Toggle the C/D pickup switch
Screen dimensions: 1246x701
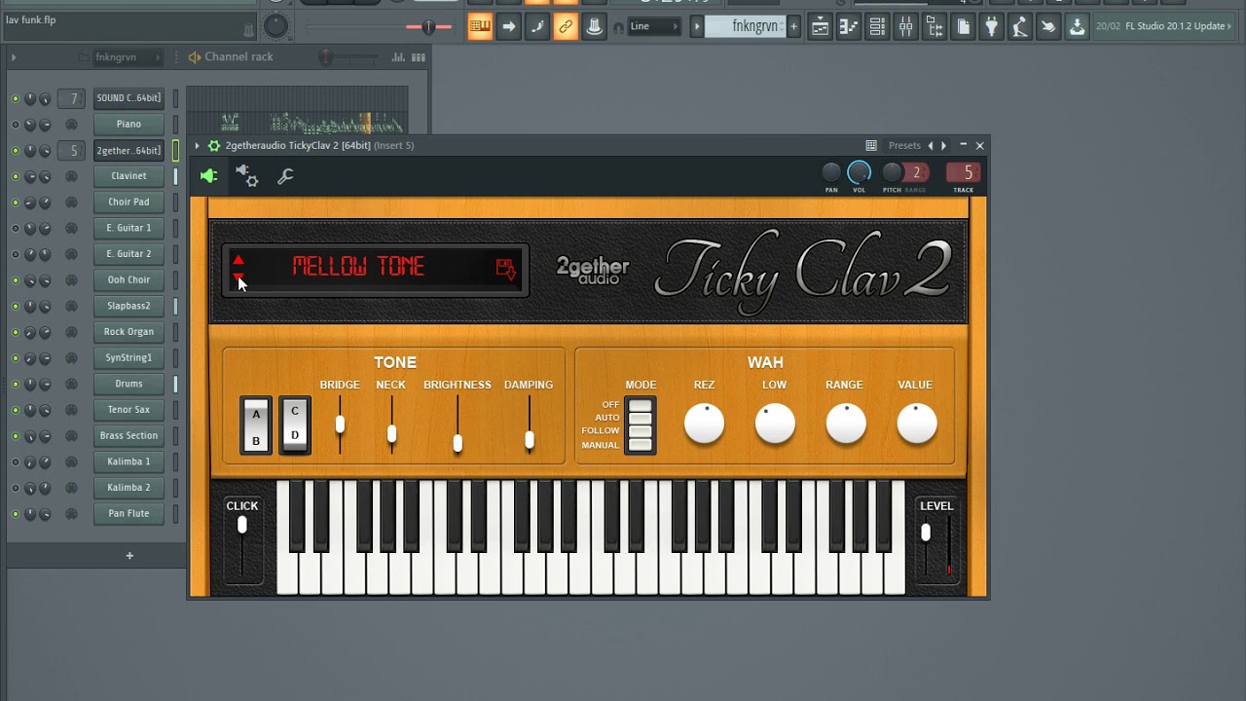point(295,424)
